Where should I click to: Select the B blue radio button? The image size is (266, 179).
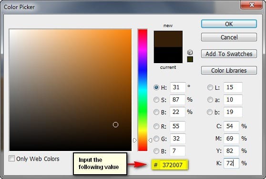point(156,151)
